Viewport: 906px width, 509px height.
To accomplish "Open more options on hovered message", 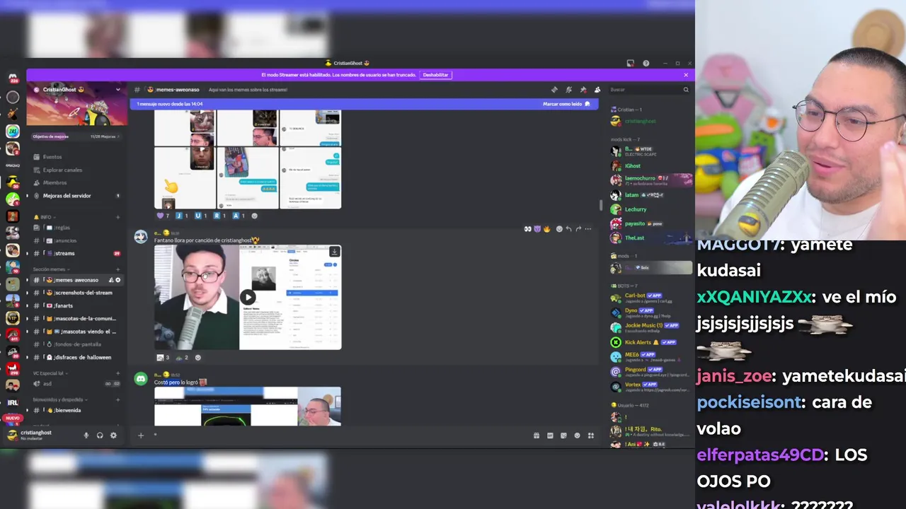I will click(x=588, y=229).
